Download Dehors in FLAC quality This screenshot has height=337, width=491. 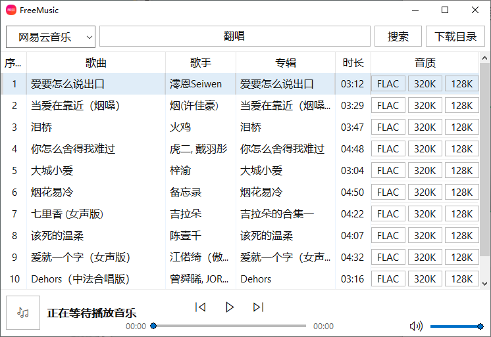[x=388, y=279]
